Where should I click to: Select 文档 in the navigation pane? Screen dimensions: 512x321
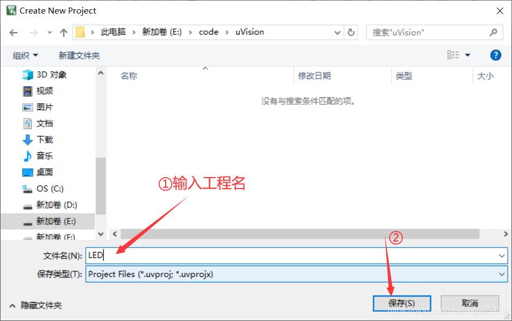click(38, 124)
